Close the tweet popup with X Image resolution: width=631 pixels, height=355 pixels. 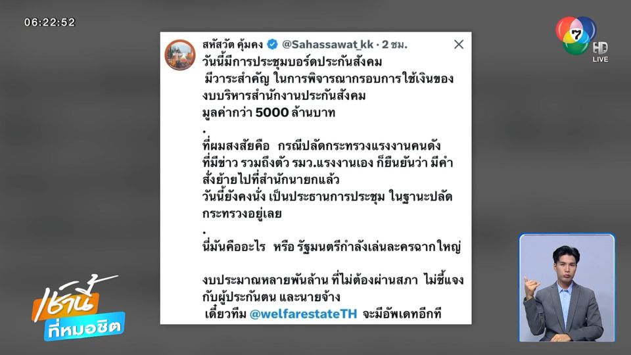pyautogui.click(x=459, y=44)
